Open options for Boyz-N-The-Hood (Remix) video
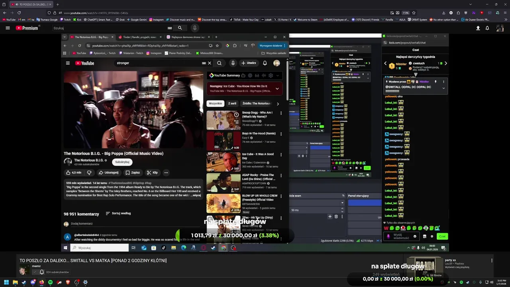The width and height of the screenshot is (510, 287). pos(281,134)
